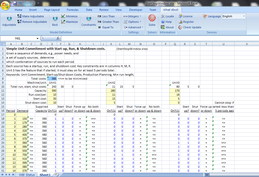Image resolution: width=259 pixels, height=177 pixels.
Task: Select the '(StartStopWindow.xlsx)' cell text
Action: [x=132, y=49]
